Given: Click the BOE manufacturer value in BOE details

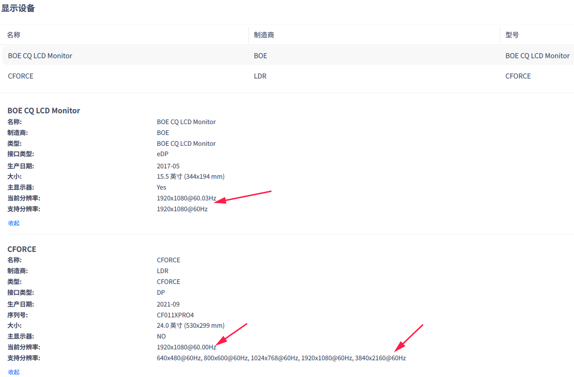Looking at the screenshot, I should [163, 133].
